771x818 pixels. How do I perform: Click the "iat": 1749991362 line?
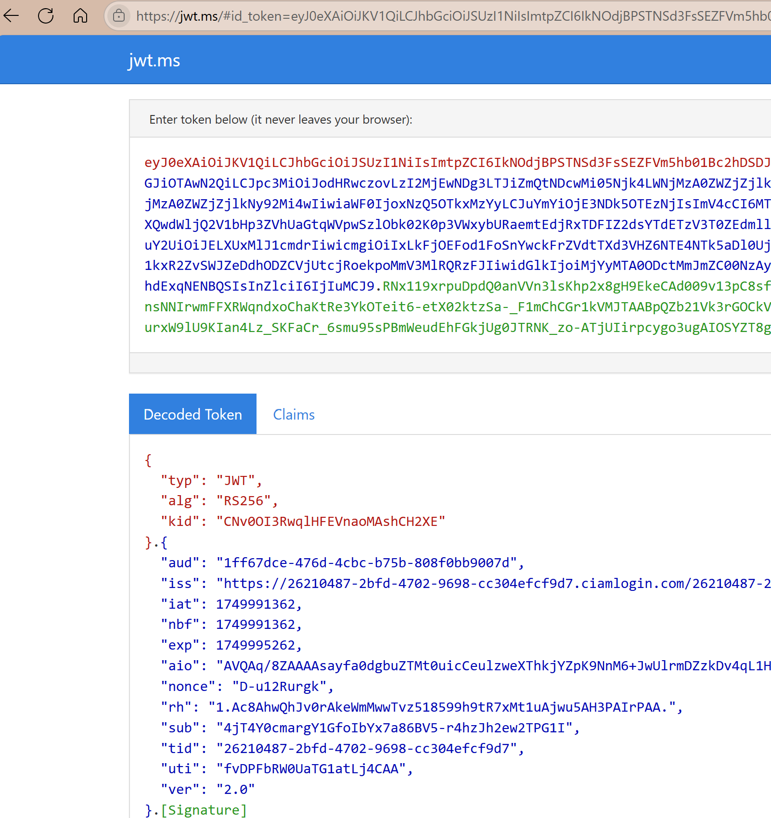(x=231, y=604)
